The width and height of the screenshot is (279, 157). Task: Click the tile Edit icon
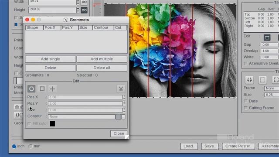267,38
